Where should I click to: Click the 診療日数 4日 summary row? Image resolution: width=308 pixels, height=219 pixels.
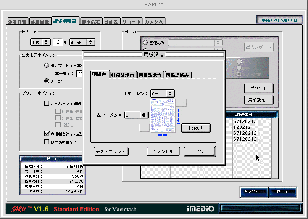(x=54, y=186)
